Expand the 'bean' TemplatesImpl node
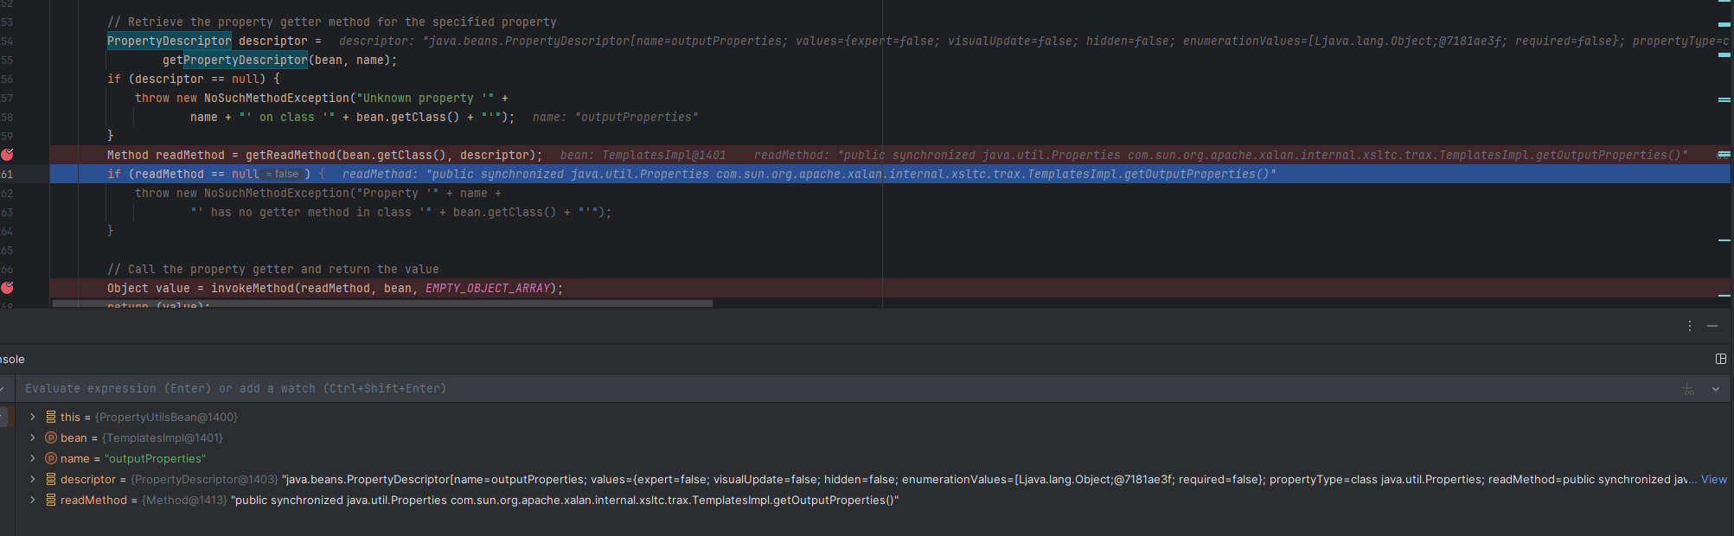The height and width of the screenshot is (536, 1734). click(33, 437)
